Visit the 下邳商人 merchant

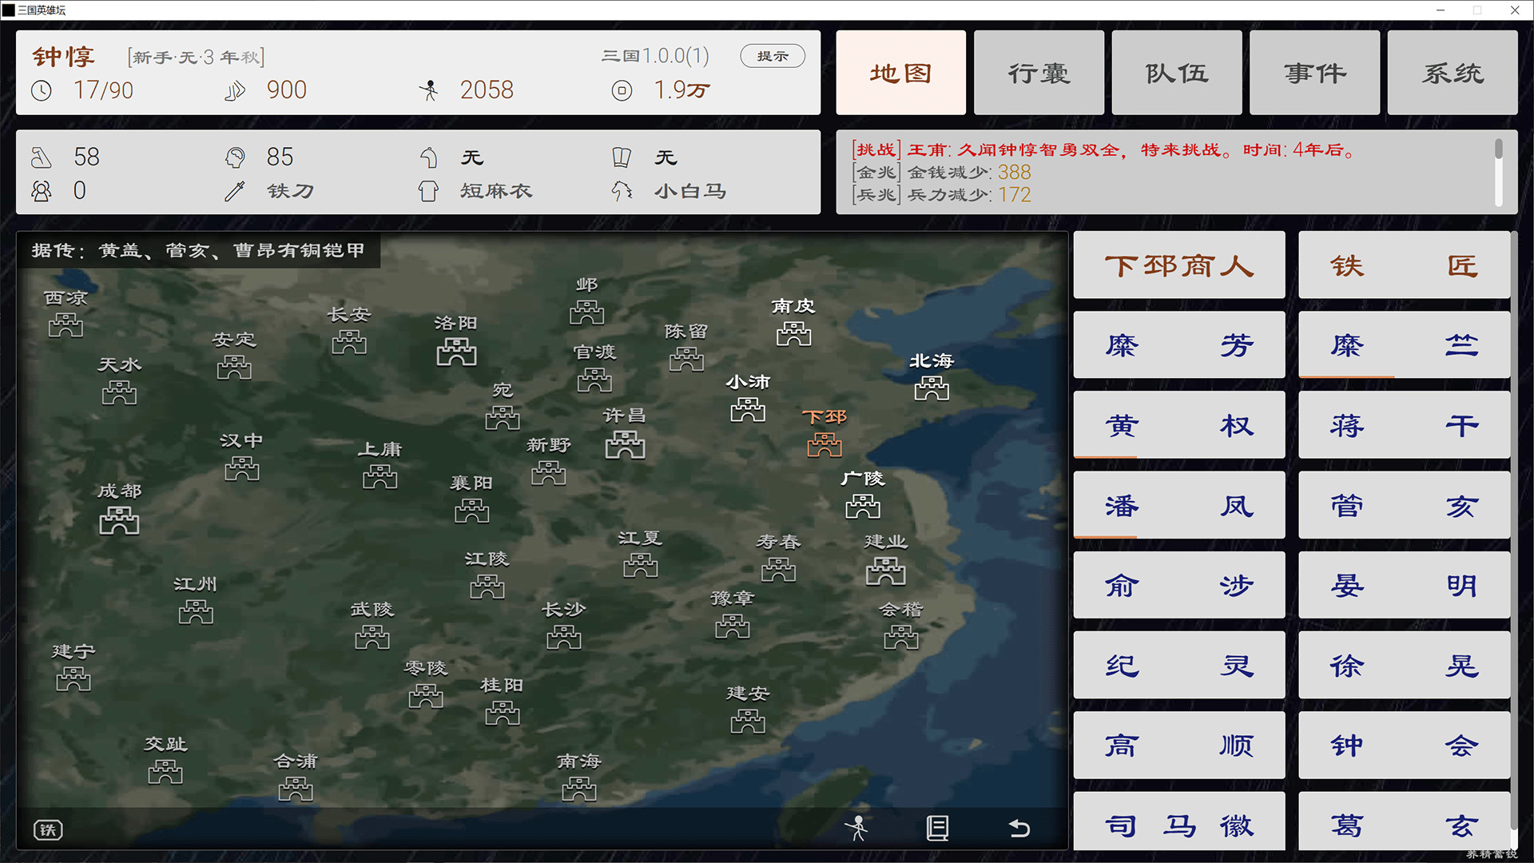pos(1178,264)
